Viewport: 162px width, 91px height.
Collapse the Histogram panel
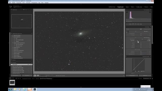point(151,10)
